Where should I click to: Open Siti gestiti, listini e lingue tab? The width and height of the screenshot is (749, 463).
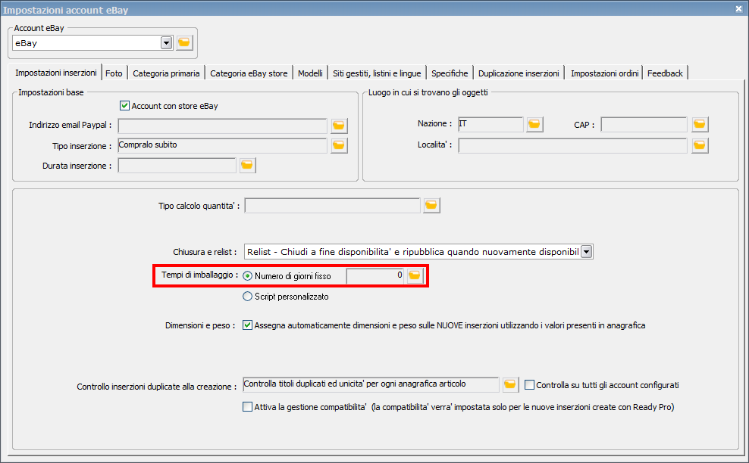[x=377, y=73]
